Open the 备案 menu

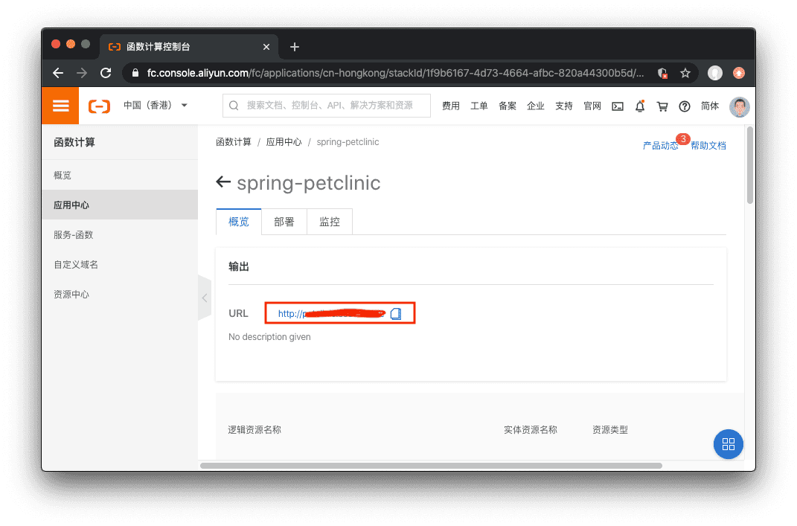point(508,106)
